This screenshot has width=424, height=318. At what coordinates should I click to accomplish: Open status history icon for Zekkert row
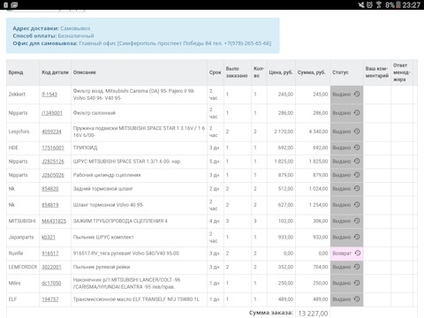[357, 94]
